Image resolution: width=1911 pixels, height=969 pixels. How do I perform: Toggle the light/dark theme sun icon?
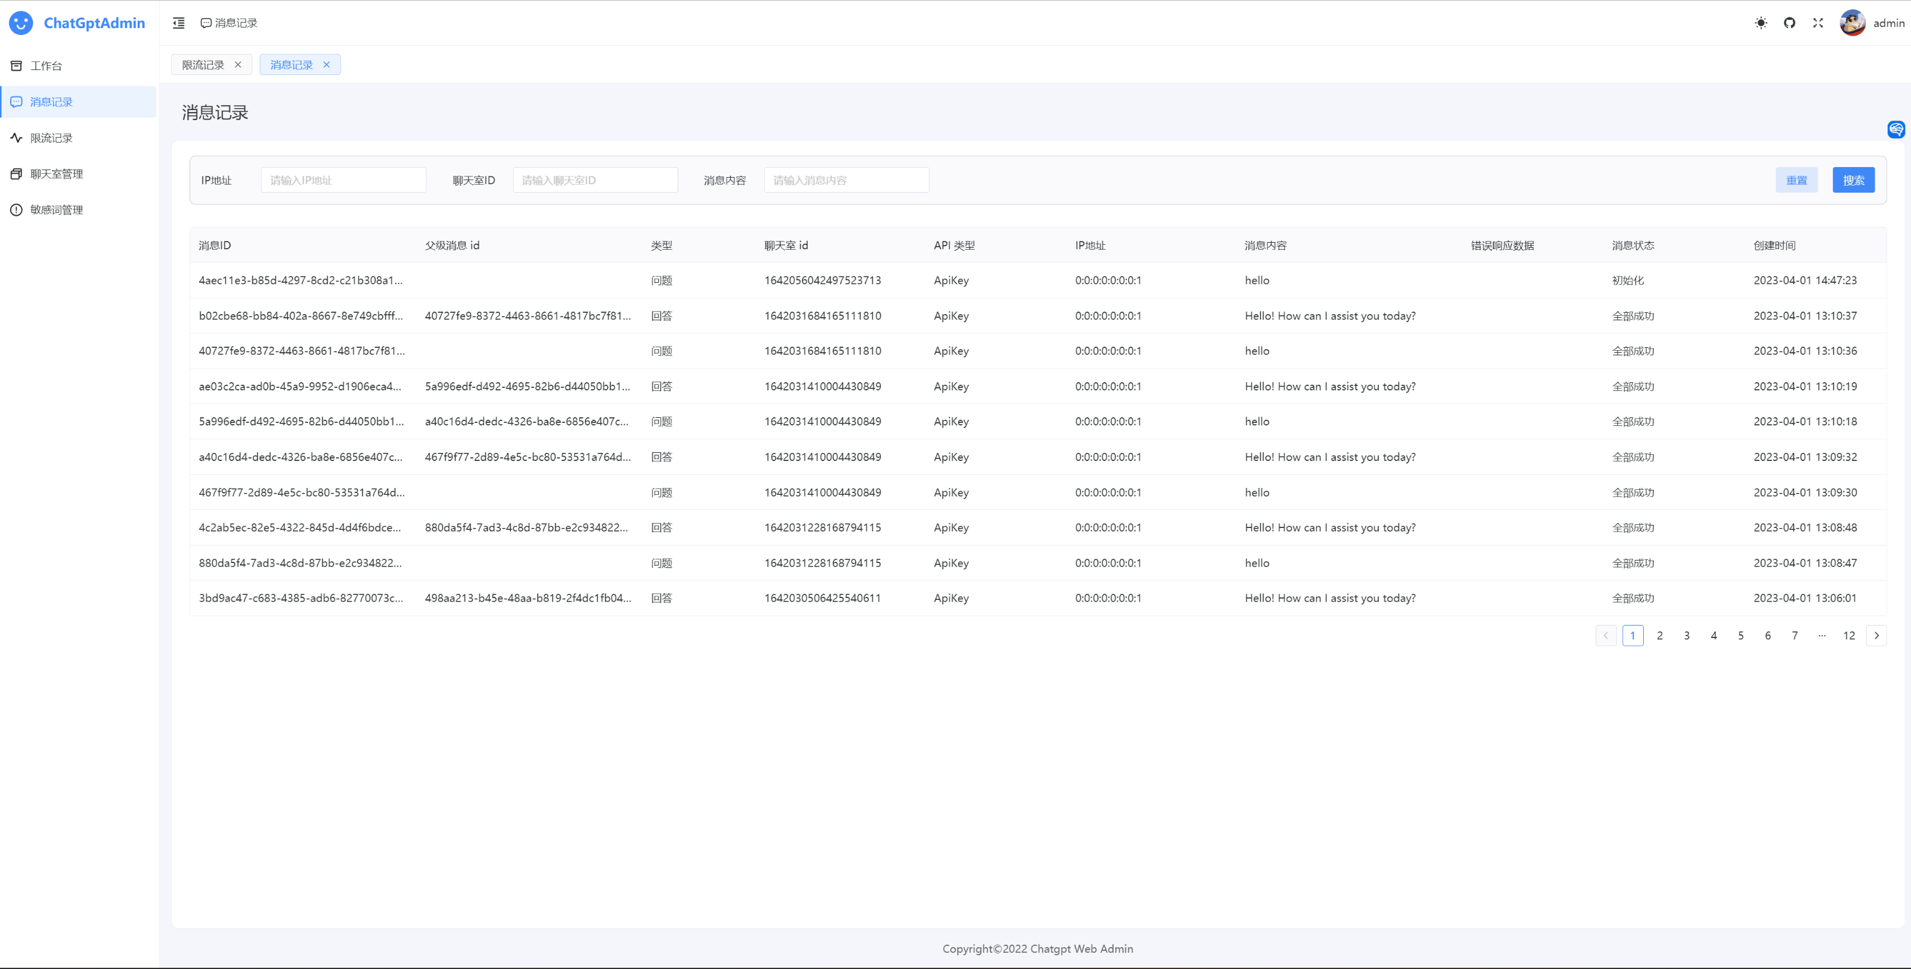click(x=1761, y=23)
